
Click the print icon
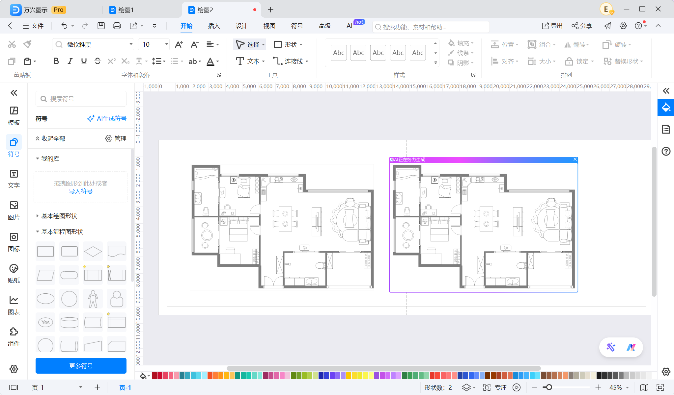117,26
